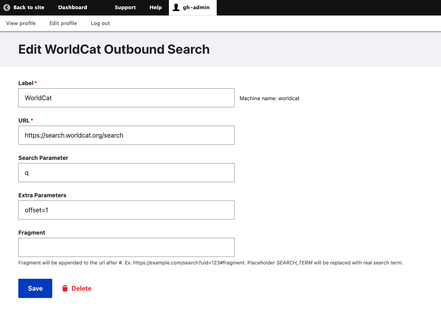The image size is (441, 309).
Task: Click the URL field label
Action: point(24,120)
